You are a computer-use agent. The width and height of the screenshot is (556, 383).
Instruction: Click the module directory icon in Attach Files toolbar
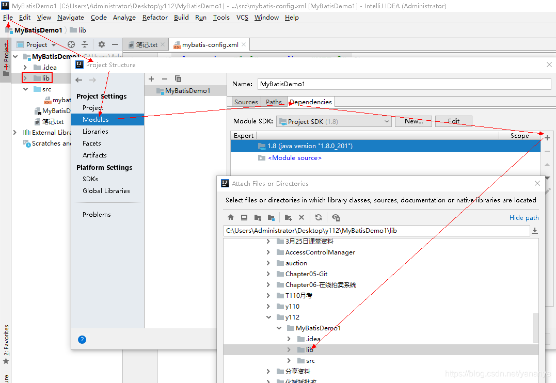(271, 217)
